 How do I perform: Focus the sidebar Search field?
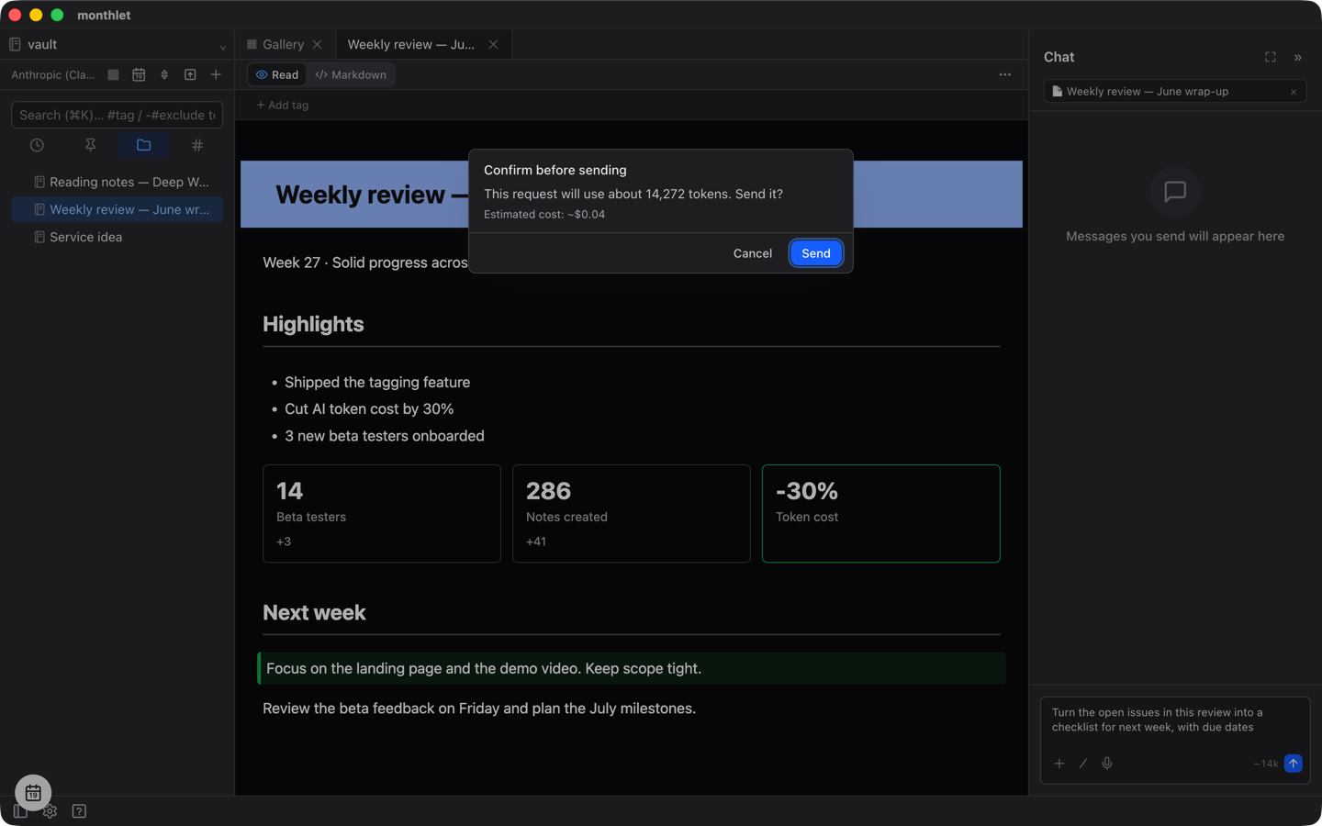pos(117,115)
